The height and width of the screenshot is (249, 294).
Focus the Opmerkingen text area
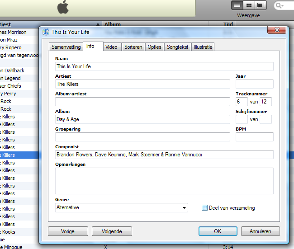click(164, 181)
